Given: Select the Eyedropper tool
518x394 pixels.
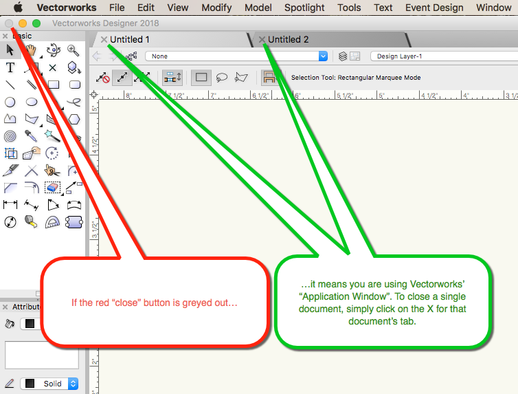Looking at the screenshot, I should pyautogui.click(x=31, y=136).
